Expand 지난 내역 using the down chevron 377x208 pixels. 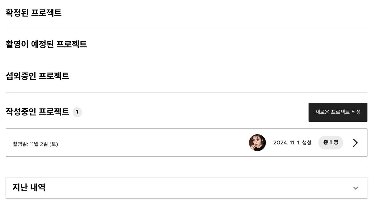click(355, 188)
